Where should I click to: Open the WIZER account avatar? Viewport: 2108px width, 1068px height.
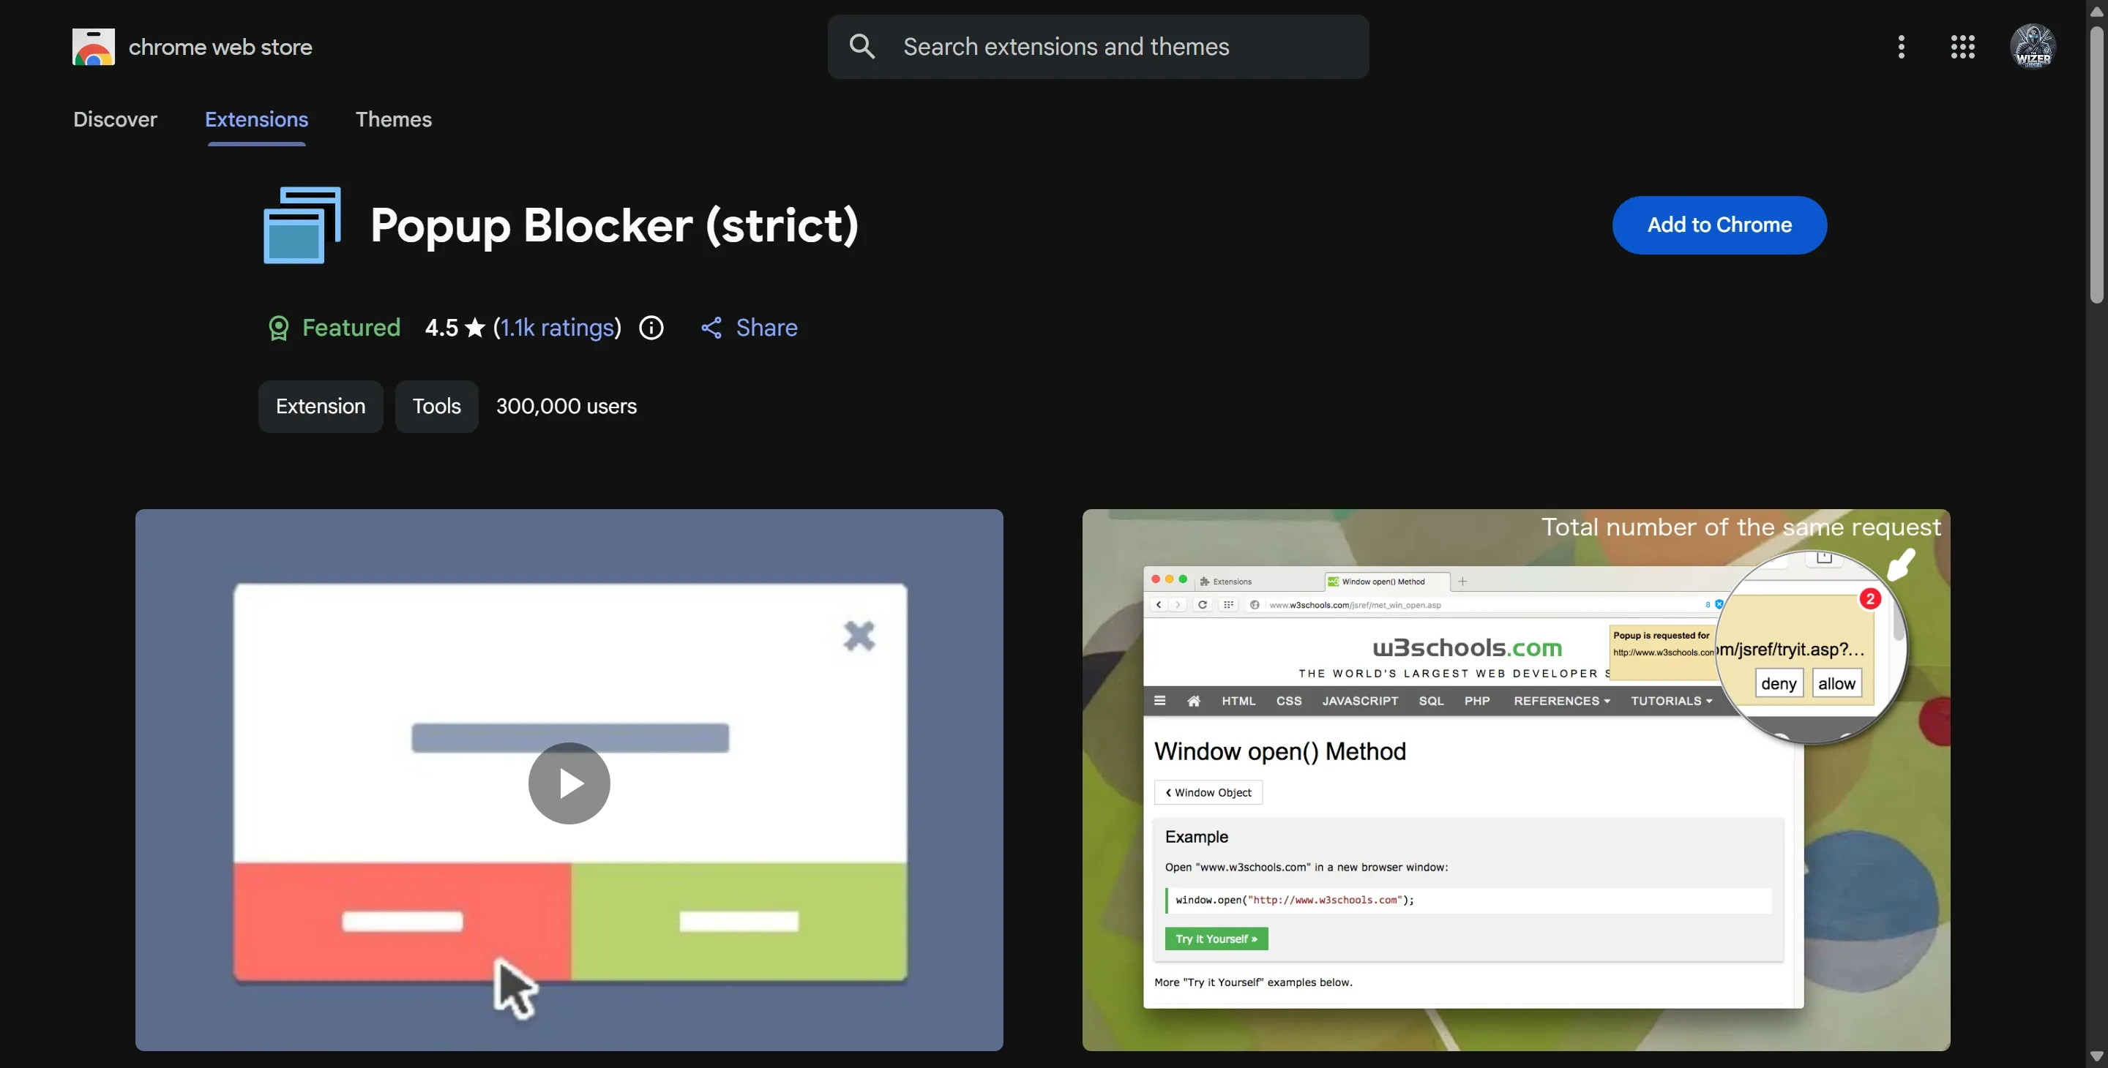2033,47
